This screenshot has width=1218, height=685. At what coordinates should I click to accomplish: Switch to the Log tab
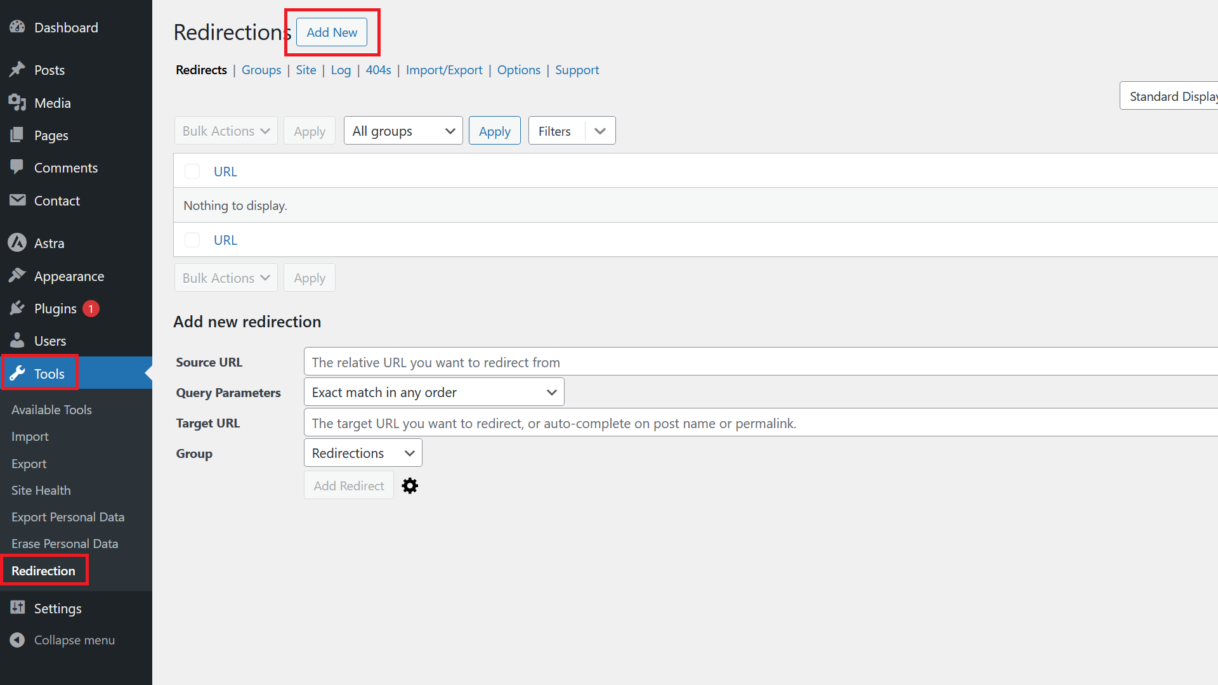click(341, 70)
